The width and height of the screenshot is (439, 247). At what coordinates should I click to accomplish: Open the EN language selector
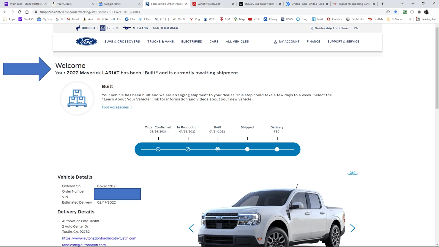[356, 28]
